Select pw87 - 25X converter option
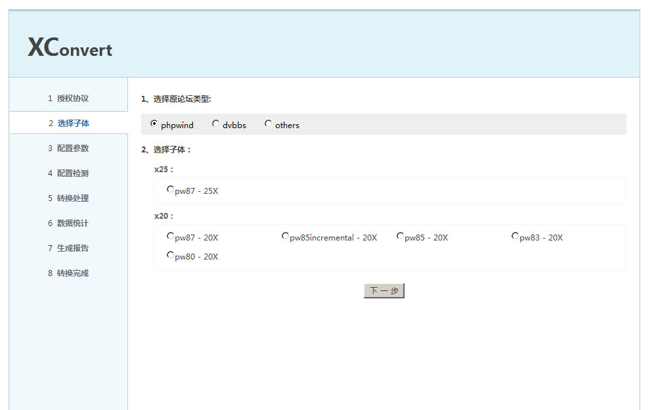654x410 pixels. [171, 189]
